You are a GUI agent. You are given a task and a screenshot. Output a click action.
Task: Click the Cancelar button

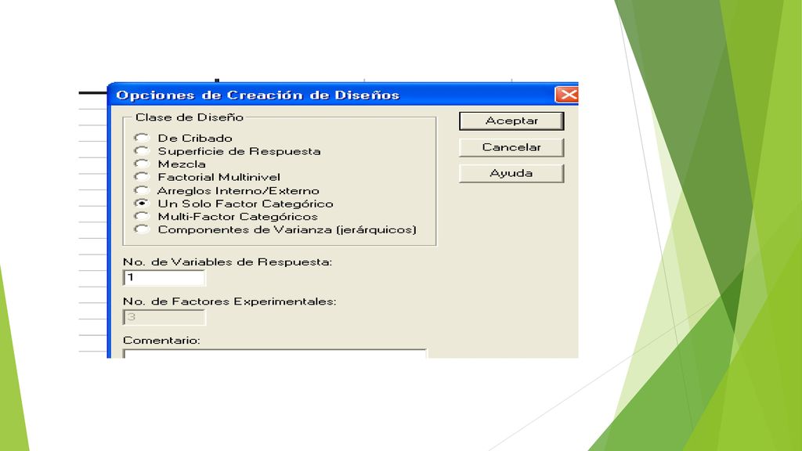pos(511,147)
